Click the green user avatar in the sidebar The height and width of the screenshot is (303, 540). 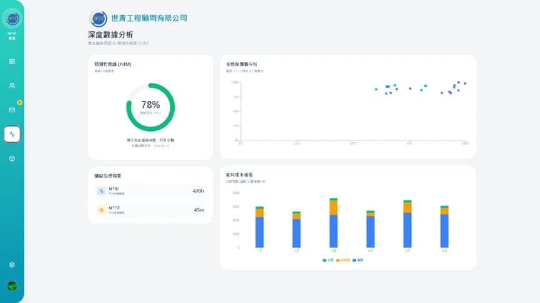pyautogui.click(x=12, y=286)
